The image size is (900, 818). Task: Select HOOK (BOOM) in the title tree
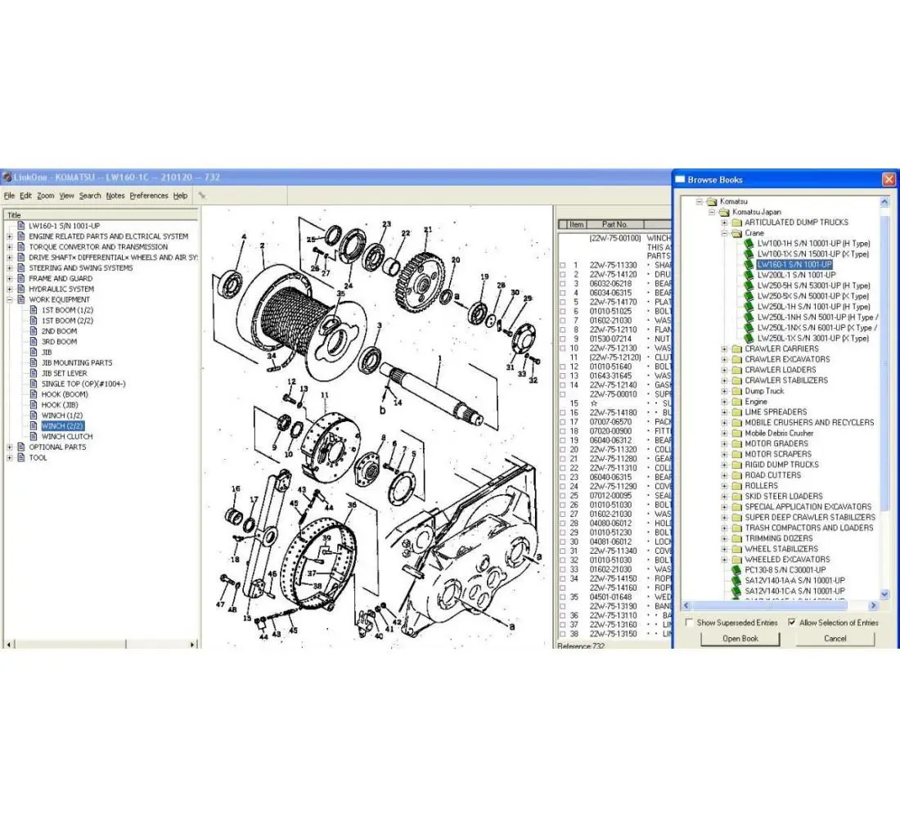(x=65, y=394)
